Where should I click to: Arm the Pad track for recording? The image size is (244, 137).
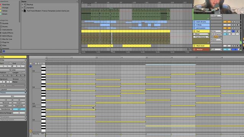click(x=237, y=31)
